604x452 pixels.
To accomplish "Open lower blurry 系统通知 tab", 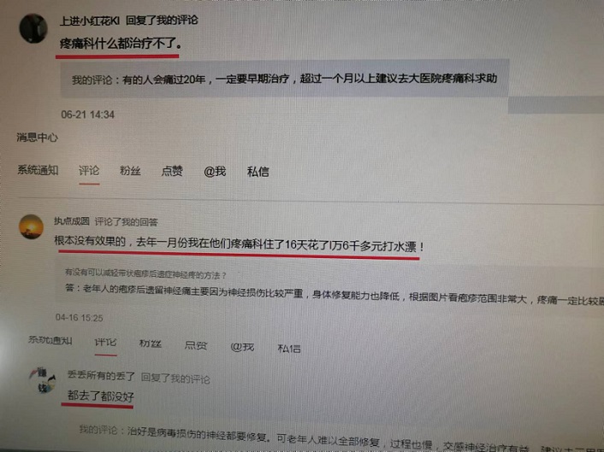I will [x=50, y=340].
